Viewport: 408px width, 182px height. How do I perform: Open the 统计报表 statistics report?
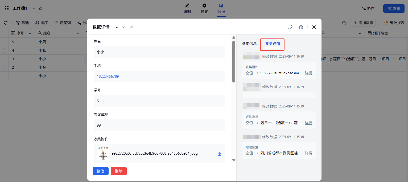click(x=394, y=23)
